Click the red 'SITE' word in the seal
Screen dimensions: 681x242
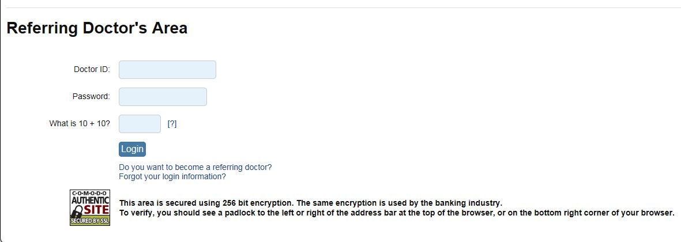(96, 210)
